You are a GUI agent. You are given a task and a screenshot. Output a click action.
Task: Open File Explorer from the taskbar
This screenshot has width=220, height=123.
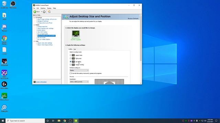(x=59, y=121)
